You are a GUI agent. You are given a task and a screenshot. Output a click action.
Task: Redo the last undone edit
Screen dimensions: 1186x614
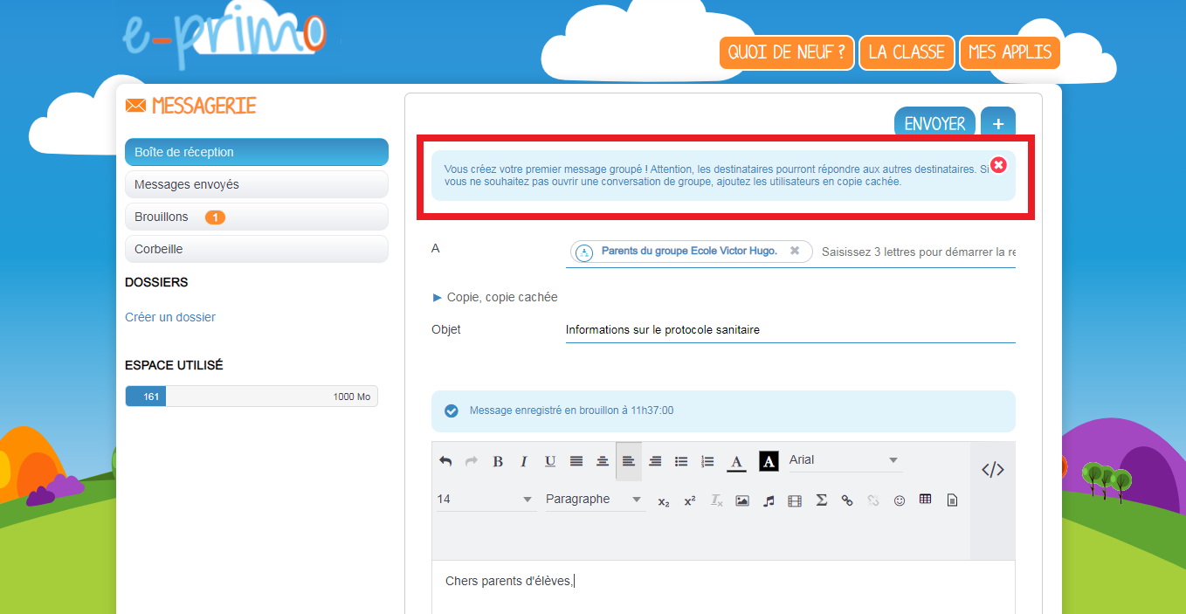(472, 461)
